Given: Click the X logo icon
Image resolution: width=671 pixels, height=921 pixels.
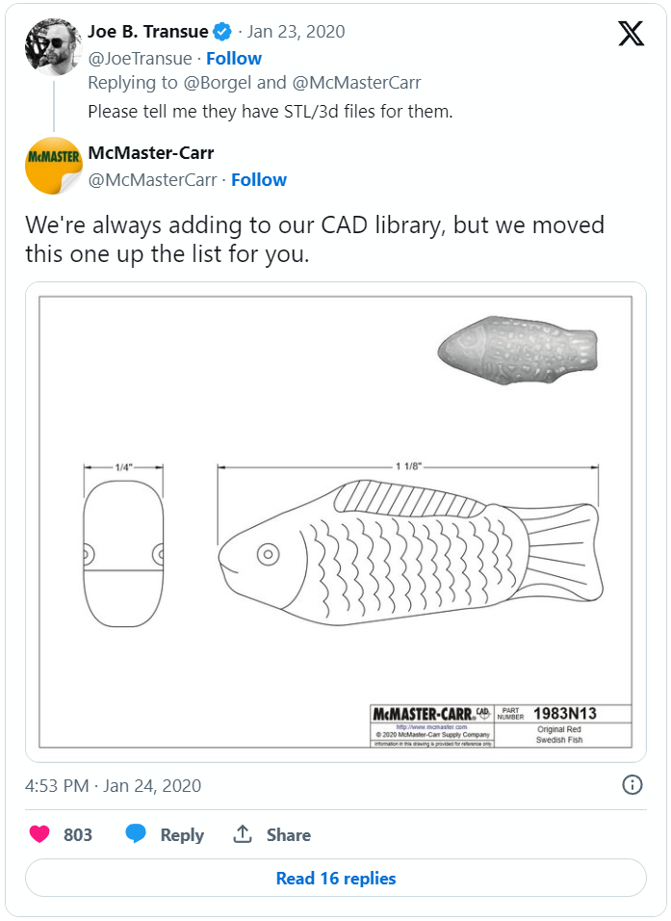Looking at the screenshot, I should point(631,34).
